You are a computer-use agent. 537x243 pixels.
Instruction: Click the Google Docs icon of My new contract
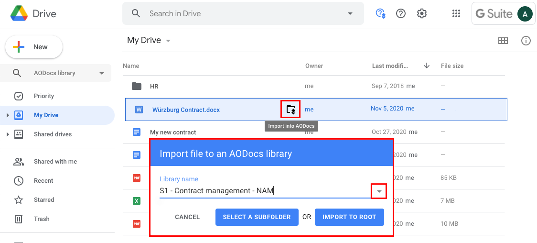click(x=137, y=132)
